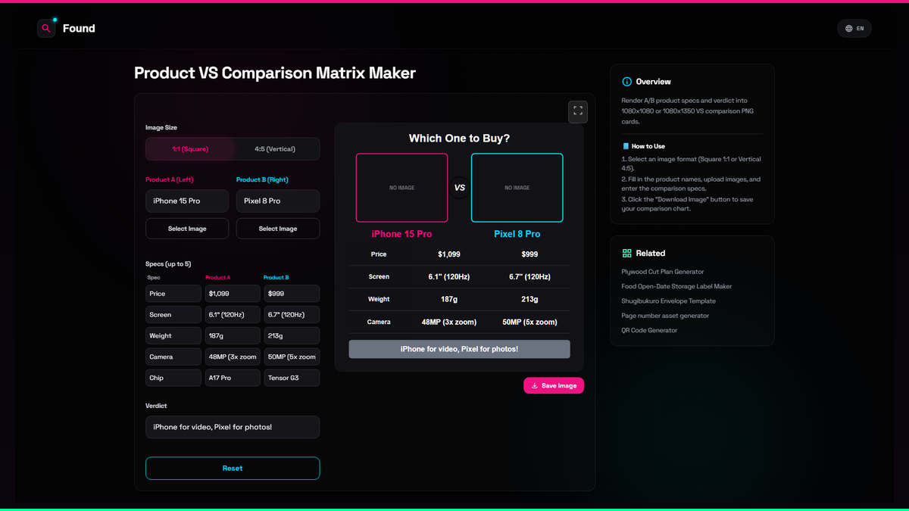
Task: Click the Save Image button
Action: (554, 385)
